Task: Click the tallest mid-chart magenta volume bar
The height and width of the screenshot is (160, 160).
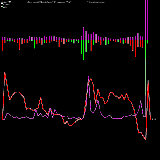Action: (x=84, y=34)
